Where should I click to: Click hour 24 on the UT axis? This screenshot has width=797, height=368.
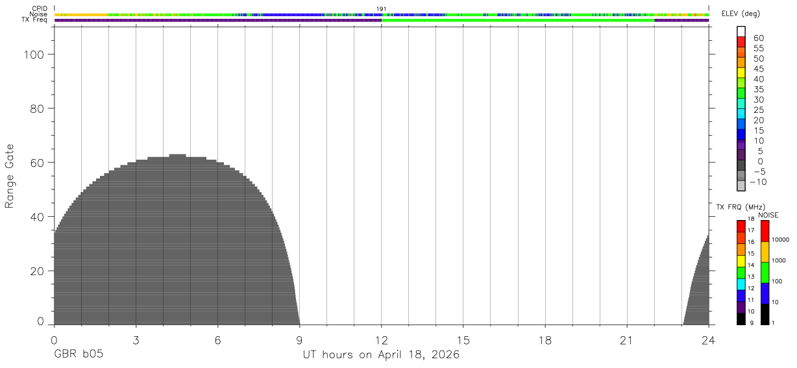pos(709,340)
